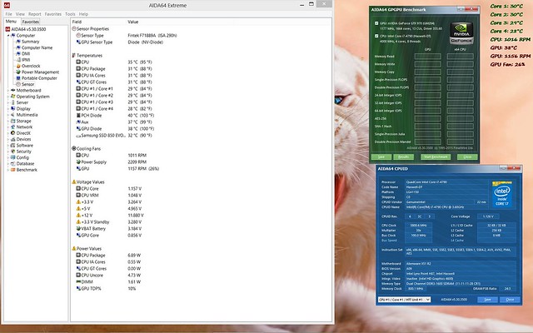Expand the Server tree node
Screen dimensions: 533x333
click(8, 102)
